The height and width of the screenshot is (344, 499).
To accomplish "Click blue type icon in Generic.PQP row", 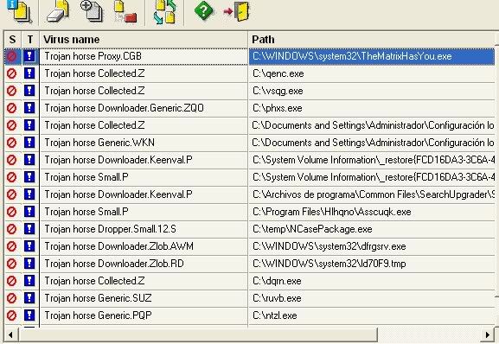I will pyautogui.click(x=29, y=315).
